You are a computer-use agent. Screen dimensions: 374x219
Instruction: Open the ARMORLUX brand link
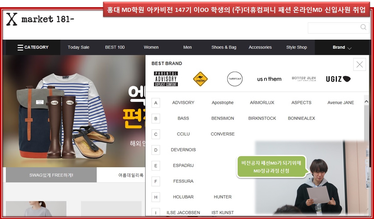(x=262, y=103)
